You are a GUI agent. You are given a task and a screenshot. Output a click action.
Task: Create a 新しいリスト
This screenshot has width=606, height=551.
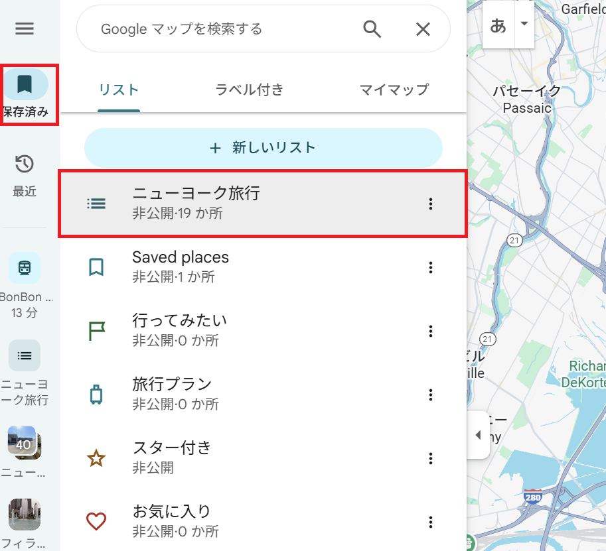pyautogui.click(x=263, y=147)
